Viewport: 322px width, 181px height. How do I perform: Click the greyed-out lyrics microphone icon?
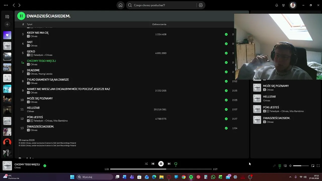pyautogui.click(x=274, y=166)
